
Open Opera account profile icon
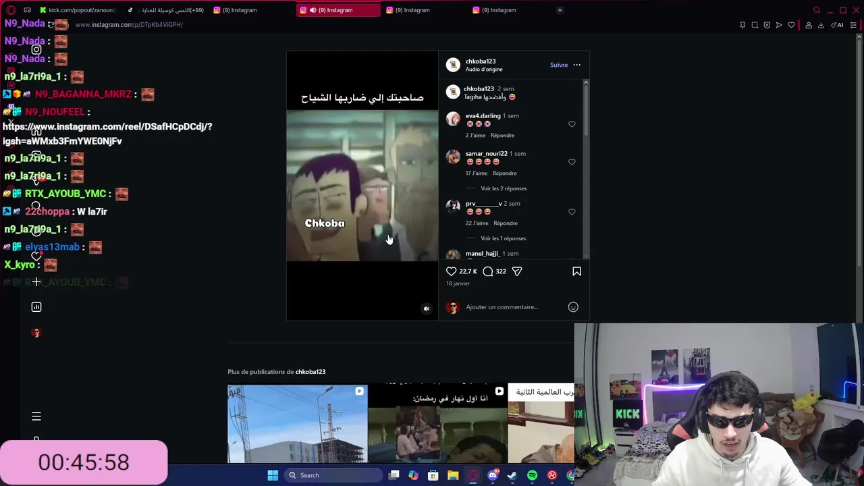coord(808,25)
